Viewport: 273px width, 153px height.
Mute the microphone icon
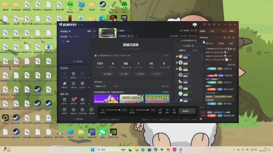[103, 110]
